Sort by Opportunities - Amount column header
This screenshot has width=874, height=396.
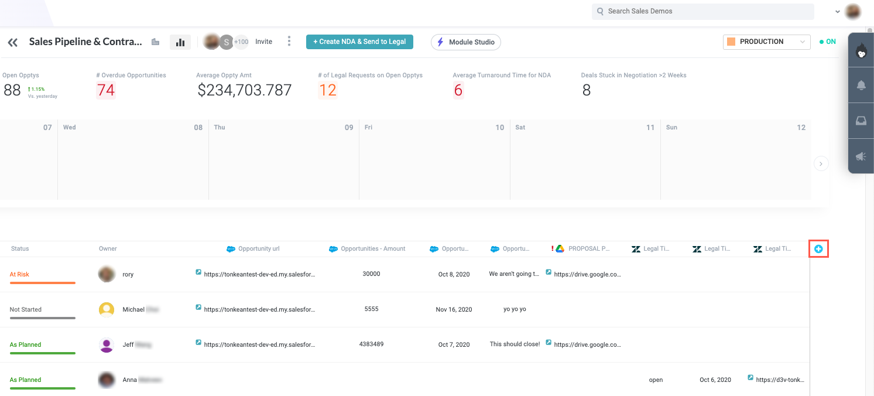372,249
